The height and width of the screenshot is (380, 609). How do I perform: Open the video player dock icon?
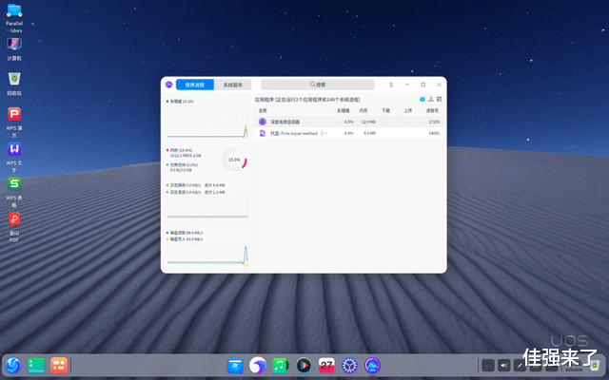click(304, 365)
